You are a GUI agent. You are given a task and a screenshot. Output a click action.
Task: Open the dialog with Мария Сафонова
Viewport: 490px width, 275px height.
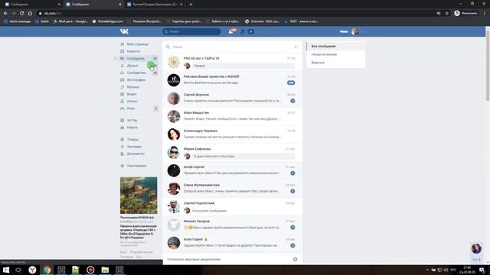[232, 153]
